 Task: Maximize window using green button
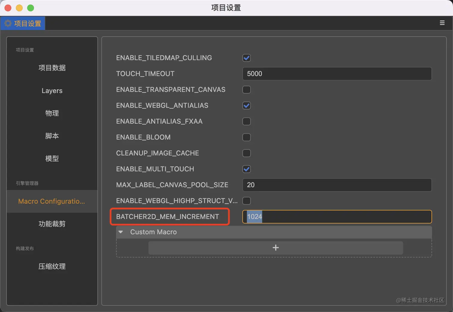point(31,8)
